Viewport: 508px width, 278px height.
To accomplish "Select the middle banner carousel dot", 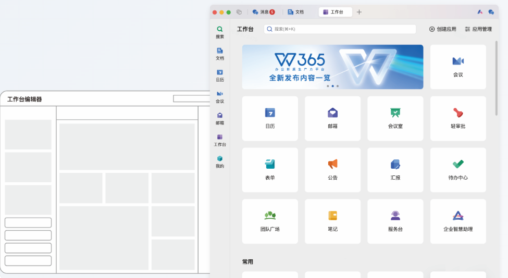I will pyautogui.click(x=332, y=86).
